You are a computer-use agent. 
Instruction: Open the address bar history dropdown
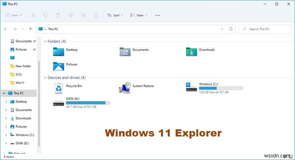point(222,29)
